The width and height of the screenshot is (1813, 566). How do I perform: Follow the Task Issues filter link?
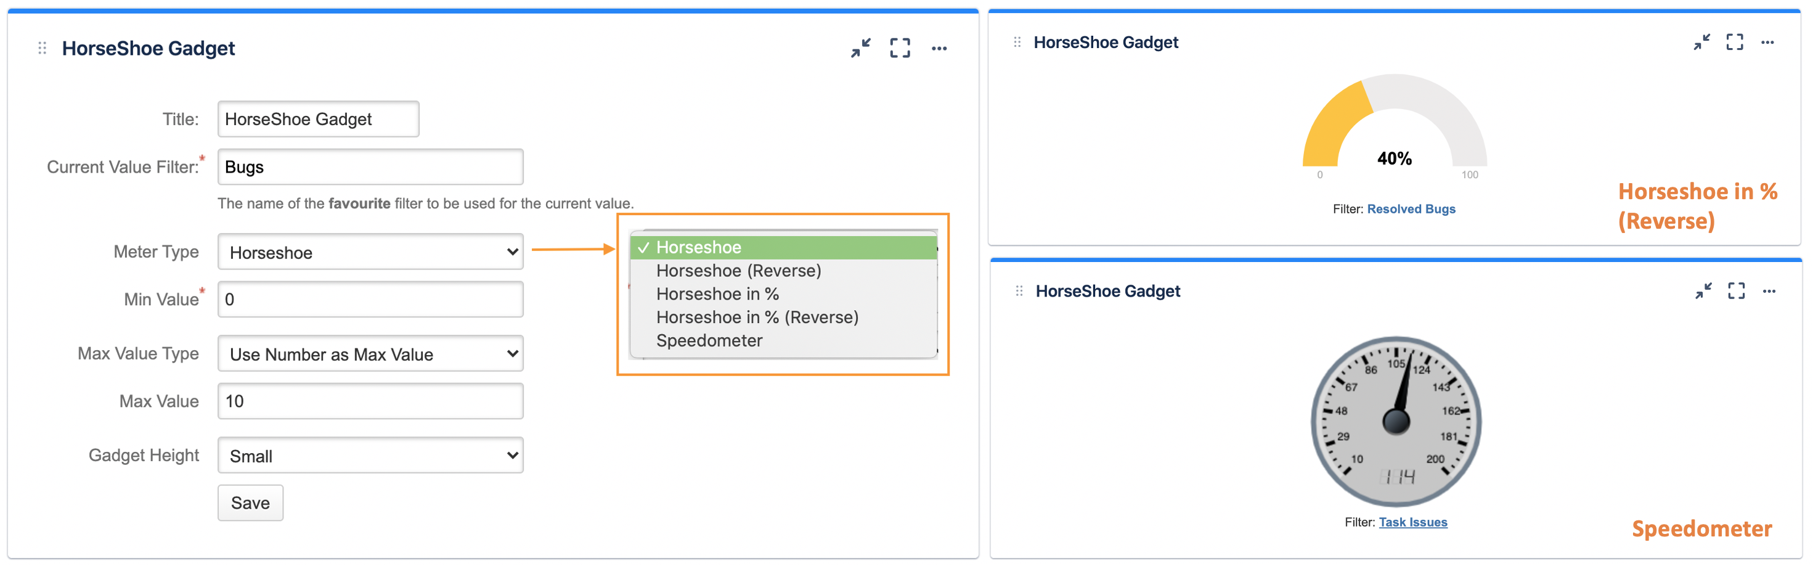coord(1412,522)
